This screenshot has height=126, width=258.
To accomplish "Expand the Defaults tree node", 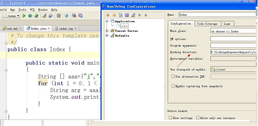I will click(x=107, y=36).
